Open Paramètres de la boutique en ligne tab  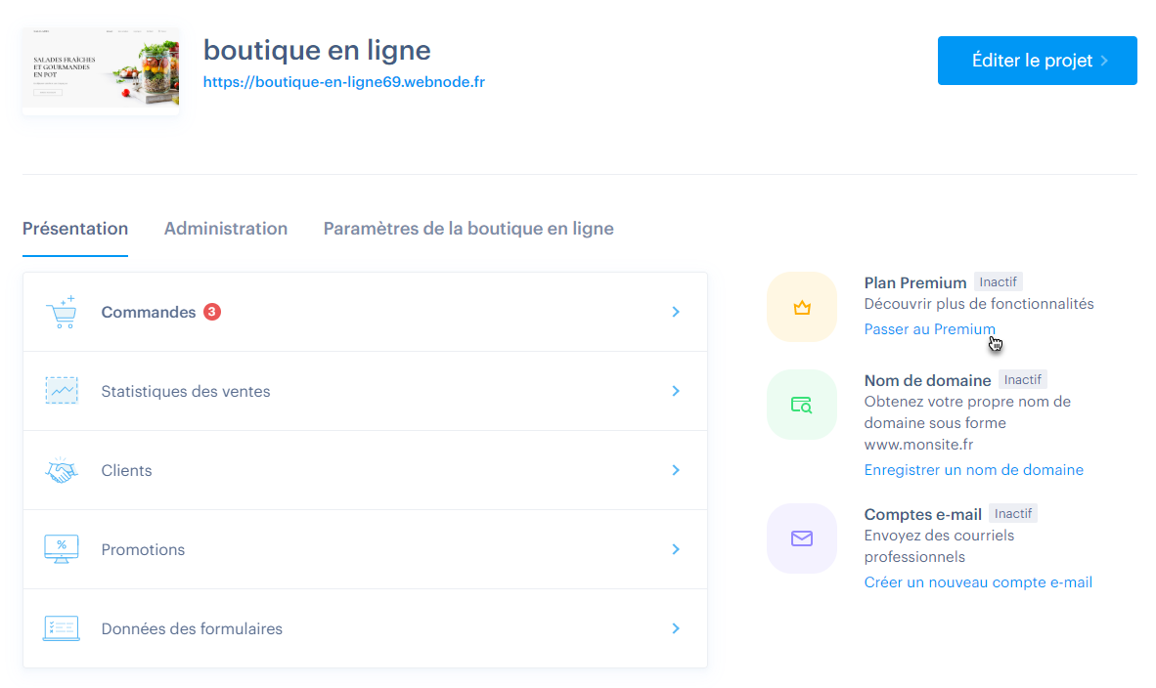pyautogui.click(x=468, y=229)
